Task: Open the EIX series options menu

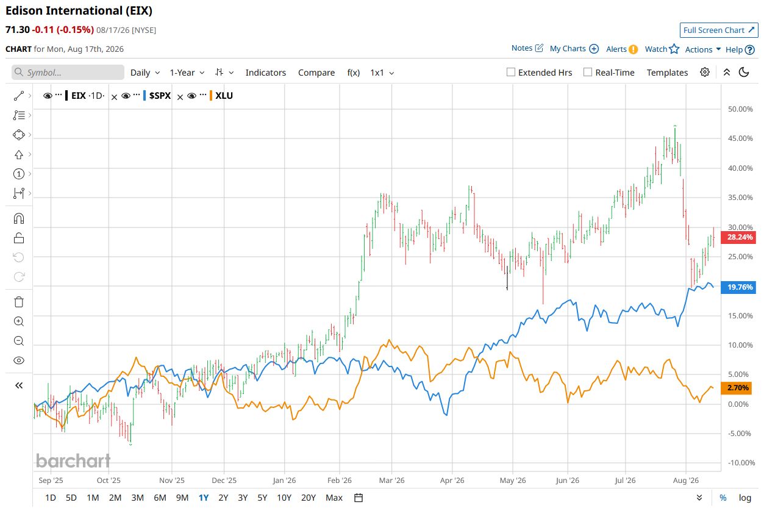Action: point(59,96)
